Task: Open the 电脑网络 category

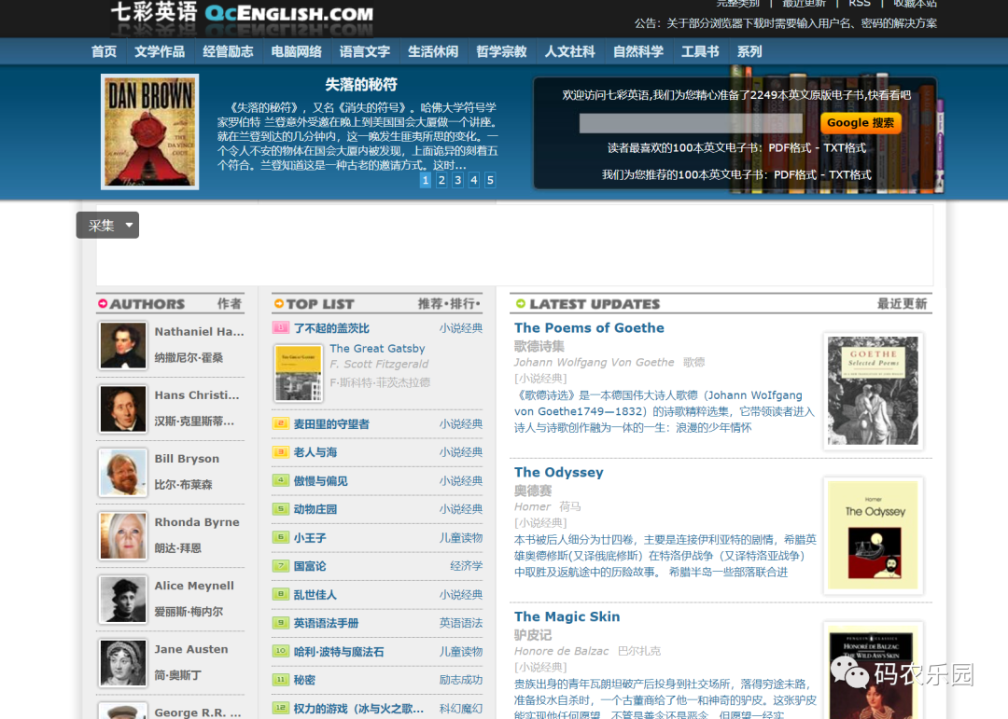Action: tap(297, 51)
